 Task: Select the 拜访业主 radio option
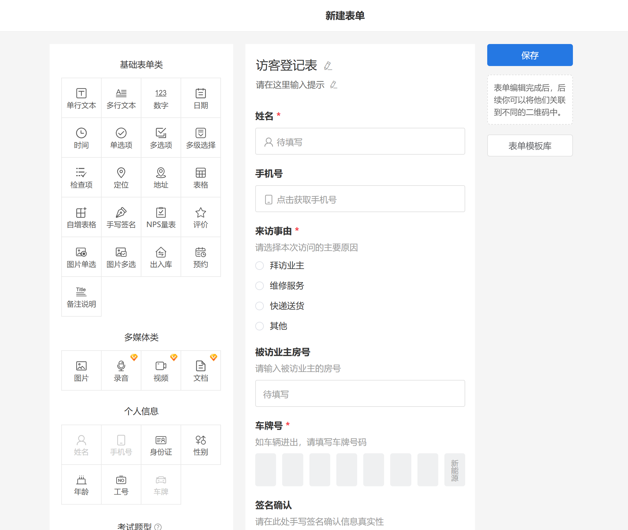(260, 266)
